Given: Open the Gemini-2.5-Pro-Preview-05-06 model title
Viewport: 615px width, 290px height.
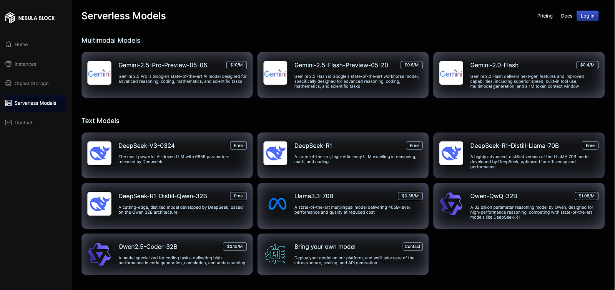Looking at the screenshot, I should coord(163,65).
